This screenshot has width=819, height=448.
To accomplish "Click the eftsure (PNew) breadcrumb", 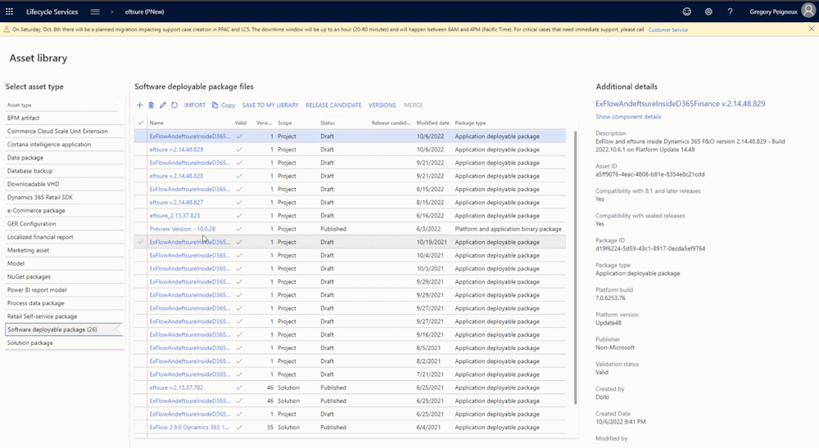I will (145, 11).
